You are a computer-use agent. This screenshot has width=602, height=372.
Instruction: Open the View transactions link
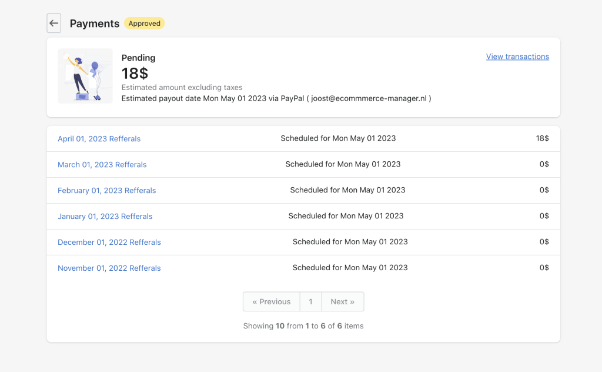pos(517,57)
